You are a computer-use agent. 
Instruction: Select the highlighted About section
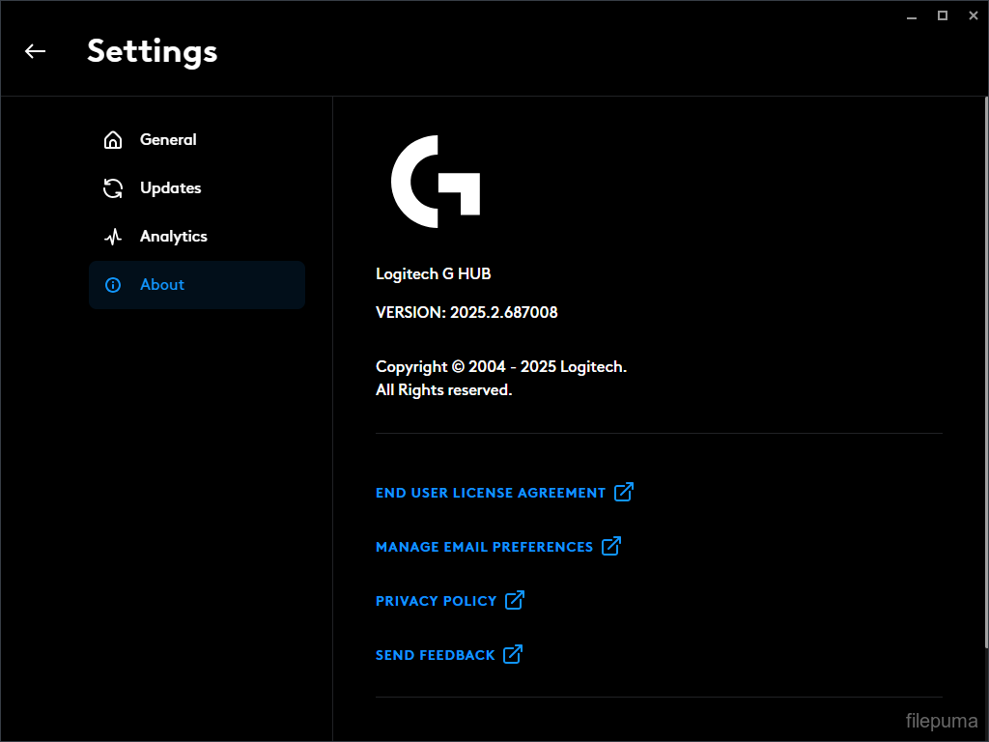click(x=162, y=284)
